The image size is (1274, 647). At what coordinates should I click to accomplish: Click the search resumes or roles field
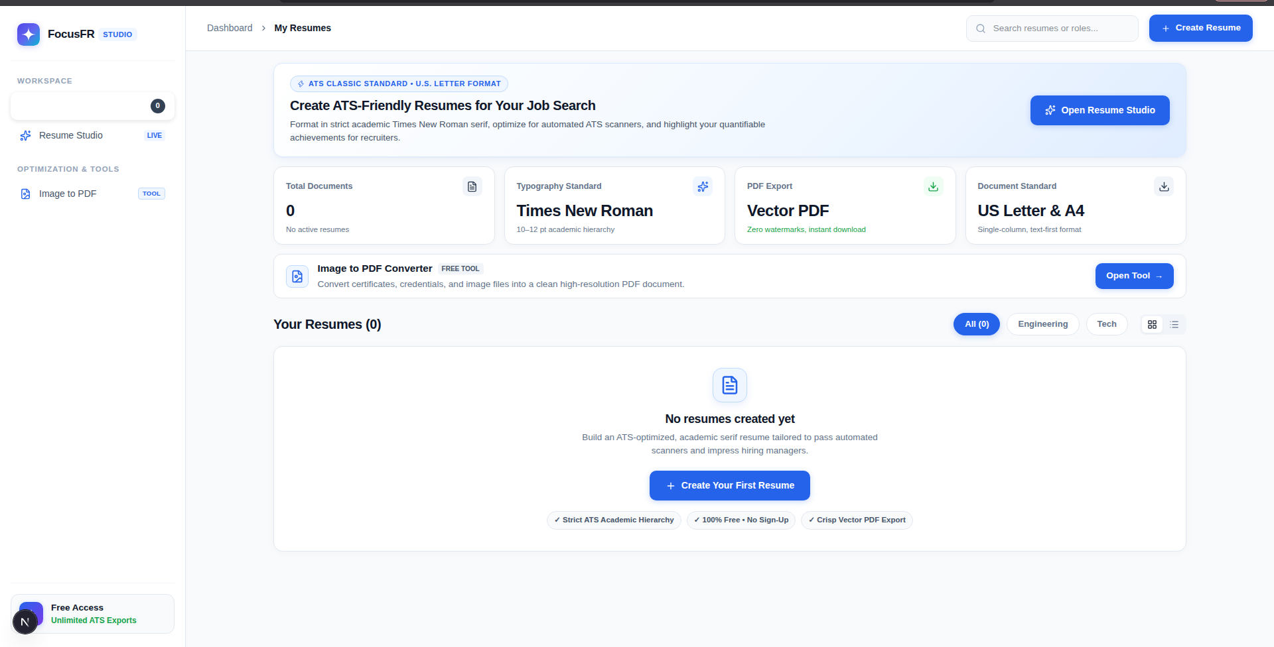point(1052,29)
